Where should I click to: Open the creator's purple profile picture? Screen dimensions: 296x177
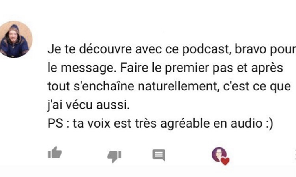[219, 154]
